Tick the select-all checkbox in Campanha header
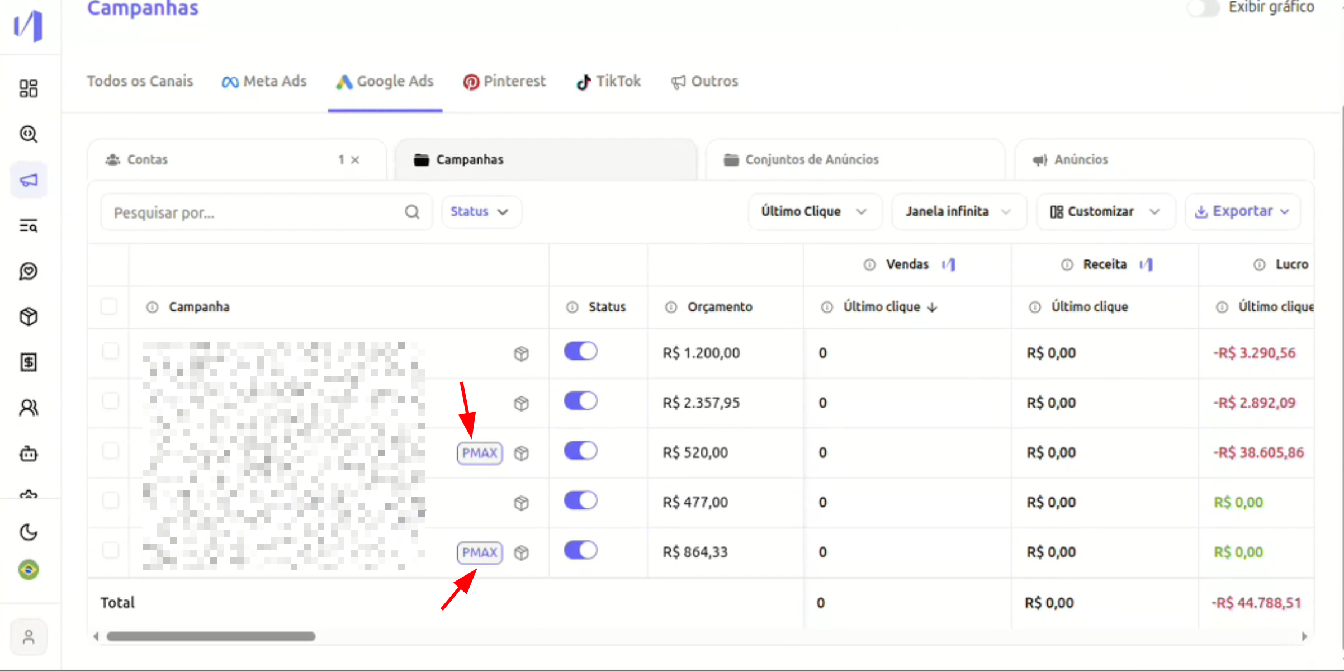Viewport: 1344px width, 671px height. 109,306
